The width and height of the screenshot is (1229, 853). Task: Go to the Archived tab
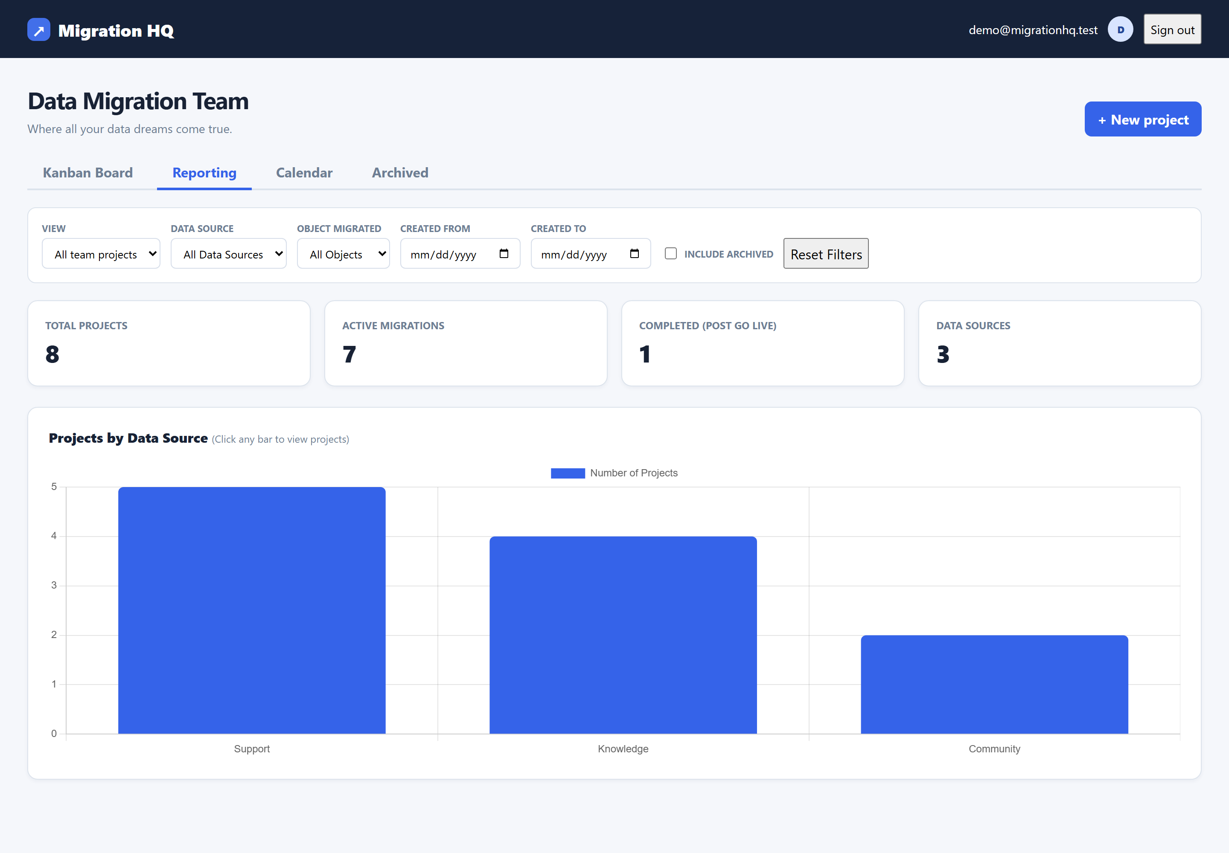[400, 173]
